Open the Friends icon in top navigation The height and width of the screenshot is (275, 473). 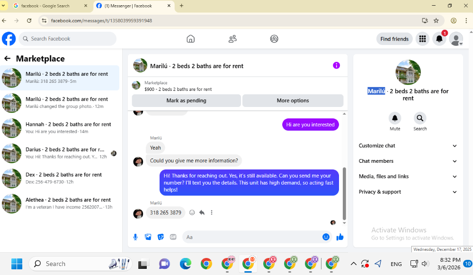point(232,39)
